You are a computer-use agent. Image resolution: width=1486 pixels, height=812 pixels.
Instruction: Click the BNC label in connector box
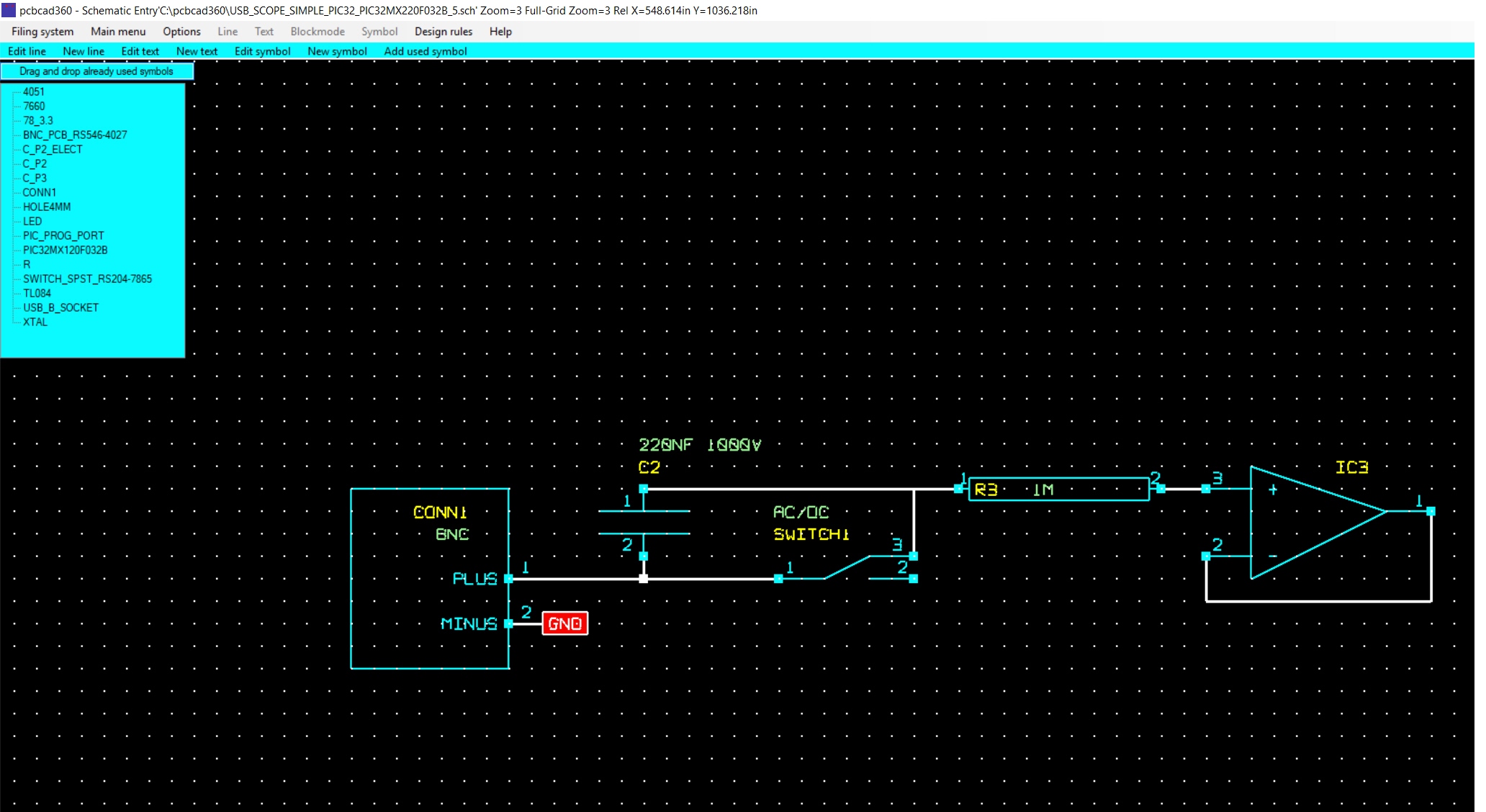(x=452, y=534)
